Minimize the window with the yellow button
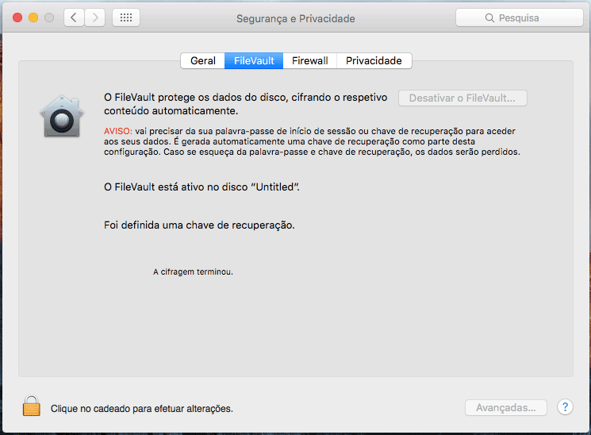The width and height of the screenshot is (591, 435). click(x=33, y=17)
